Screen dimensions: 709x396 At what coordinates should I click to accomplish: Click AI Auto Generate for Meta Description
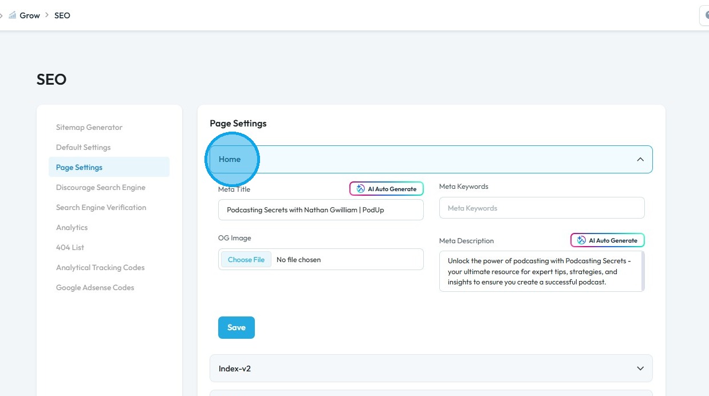click(608, 240)
